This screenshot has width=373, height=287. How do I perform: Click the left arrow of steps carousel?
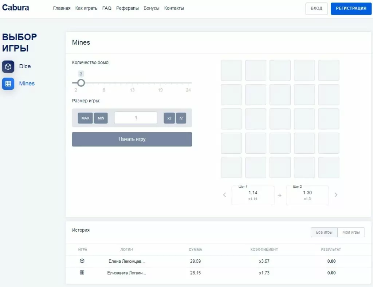[x=224, y=195]
